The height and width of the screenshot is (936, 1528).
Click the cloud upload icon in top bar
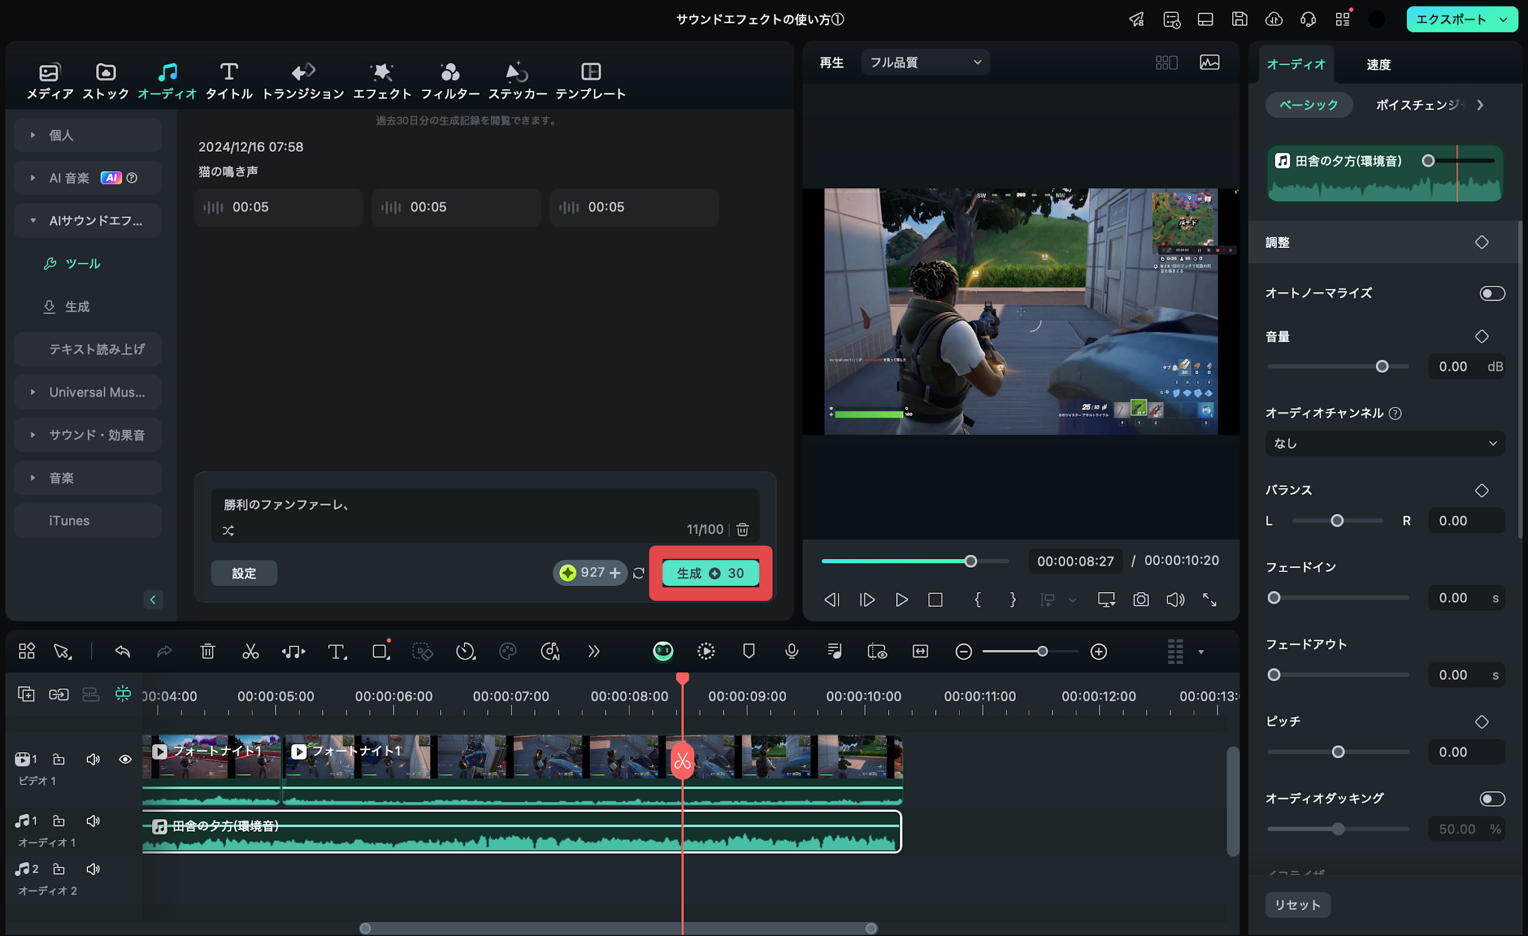pyautogui.click(x=1274, y=19)
